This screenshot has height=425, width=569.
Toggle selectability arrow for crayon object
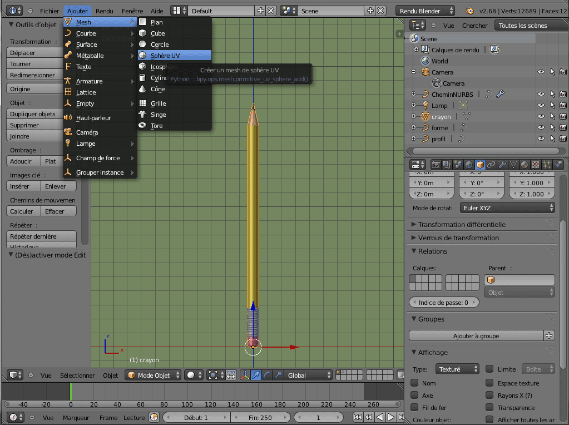[x=552, y=116]
